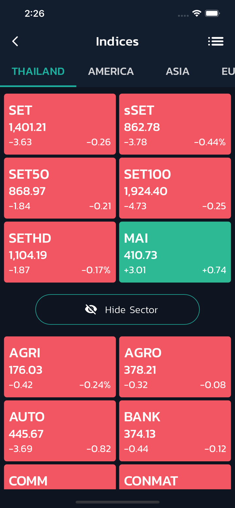Tap the crossed-out eye icon
This screenshot has width=235, height=508.
coord(91,309)
